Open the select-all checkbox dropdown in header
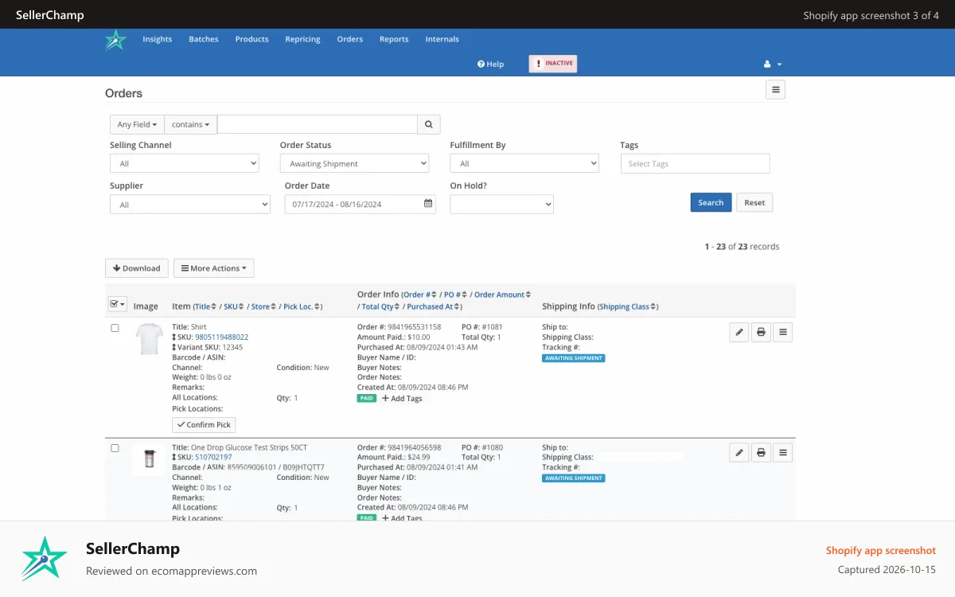The image size is (955, 597). 117,304
